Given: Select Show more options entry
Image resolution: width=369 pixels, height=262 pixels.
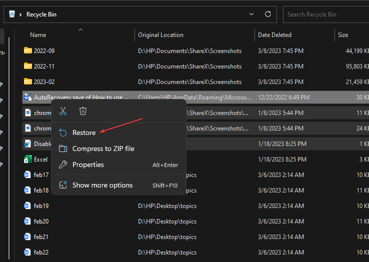Looking at the screenshot, I should coord(102,185).
